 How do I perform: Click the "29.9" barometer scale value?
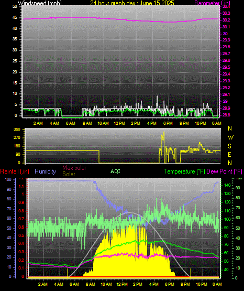pyautogui.click(x=226, y=40)
